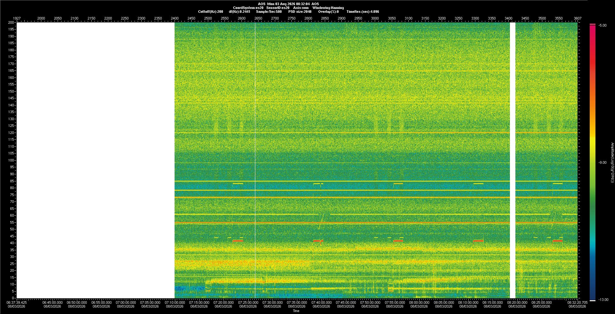Click the time axis label 07:10:00.000
615x314 pixels.
175,302
